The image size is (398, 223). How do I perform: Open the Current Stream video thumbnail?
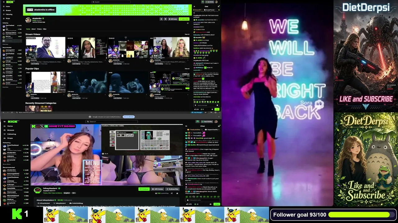tap(45, 47)
